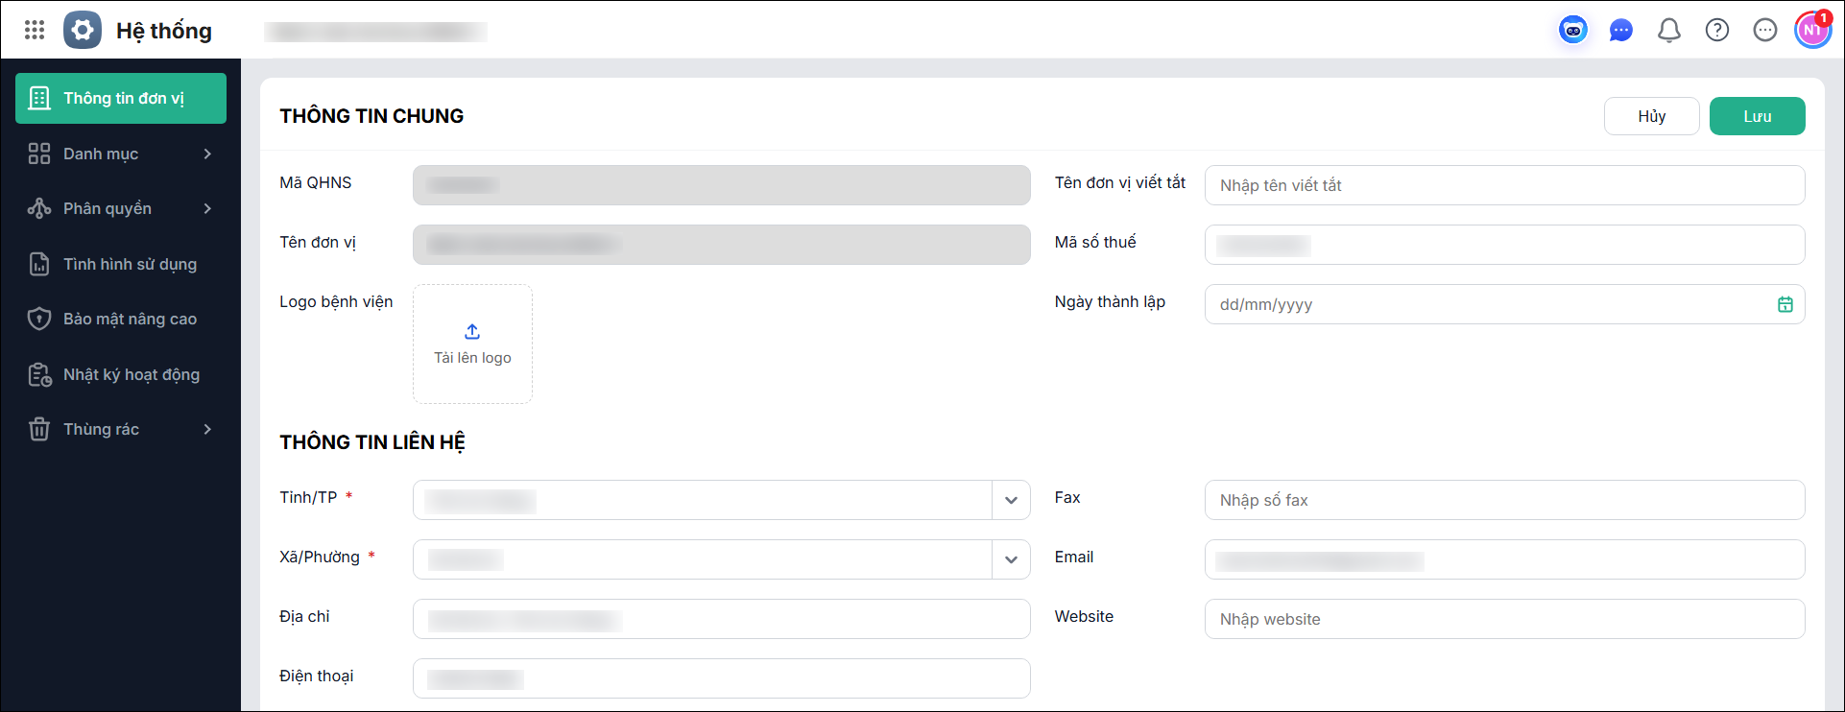Click the THÔNG TIN CHUNG heading
The height and width of the screenshot is (712, 1845).
pyautogui.click(x=371, y=116)
